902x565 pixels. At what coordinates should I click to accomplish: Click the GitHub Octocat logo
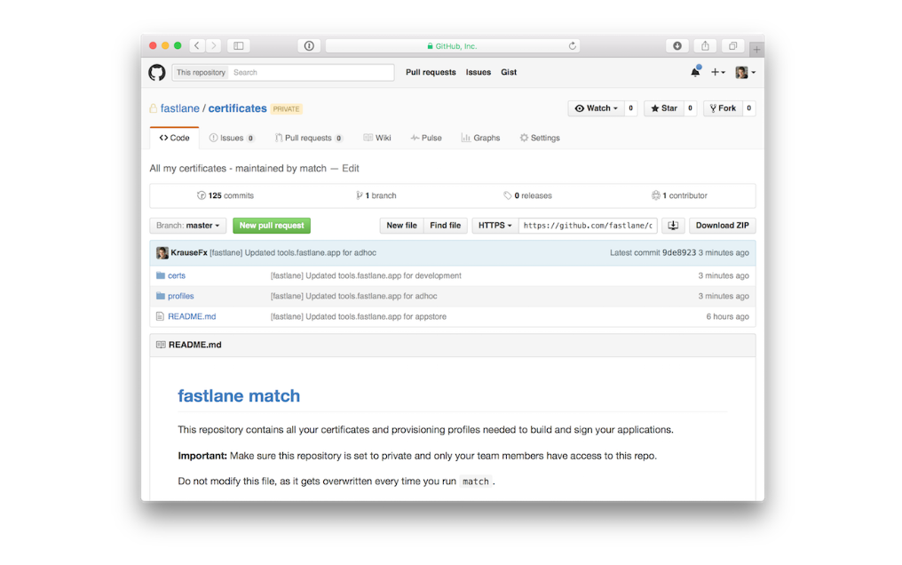[x=157, y=73]
